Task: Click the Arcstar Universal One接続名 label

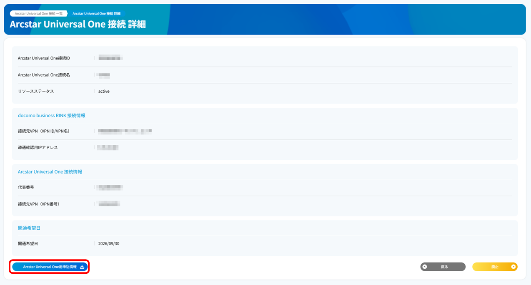Action: click(44, 75)
